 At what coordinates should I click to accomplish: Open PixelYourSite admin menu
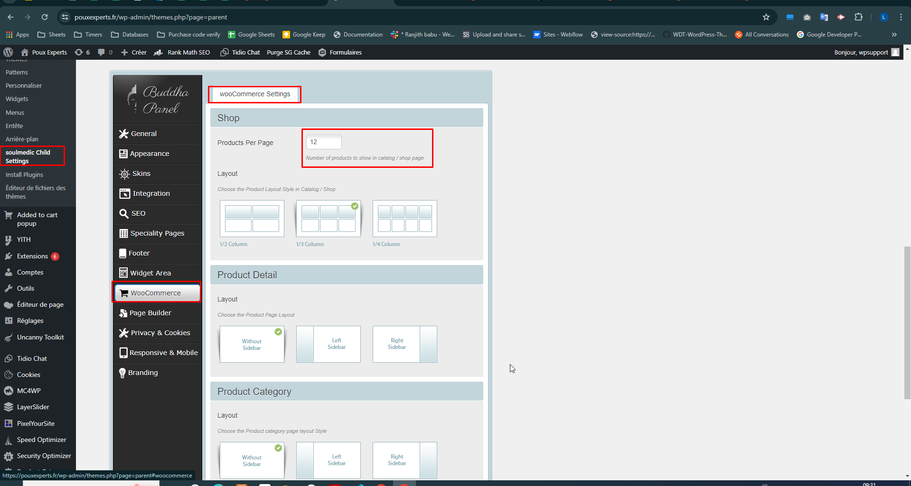pos(36,423)
